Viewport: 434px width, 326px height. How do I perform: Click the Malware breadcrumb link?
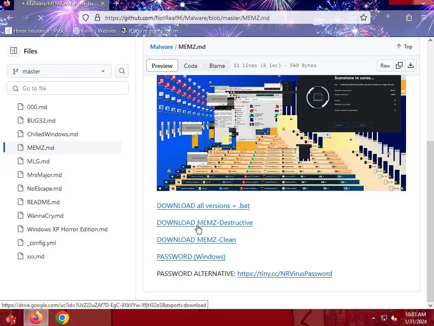(161, 47)
